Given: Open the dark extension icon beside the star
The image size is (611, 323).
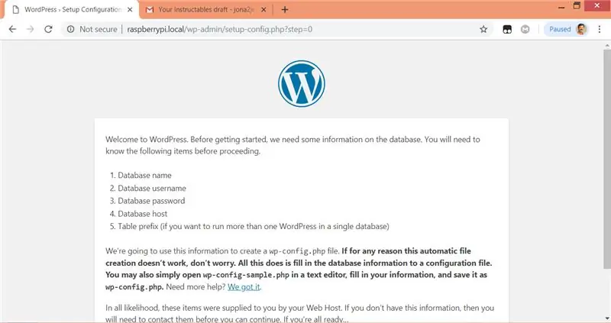Looking at the screenshot, I should [x=507, y=29].
